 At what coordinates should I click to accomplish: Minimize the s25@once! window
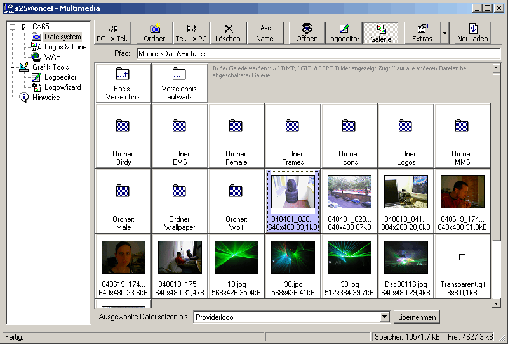pyautogui.click(x=476, y=8)
